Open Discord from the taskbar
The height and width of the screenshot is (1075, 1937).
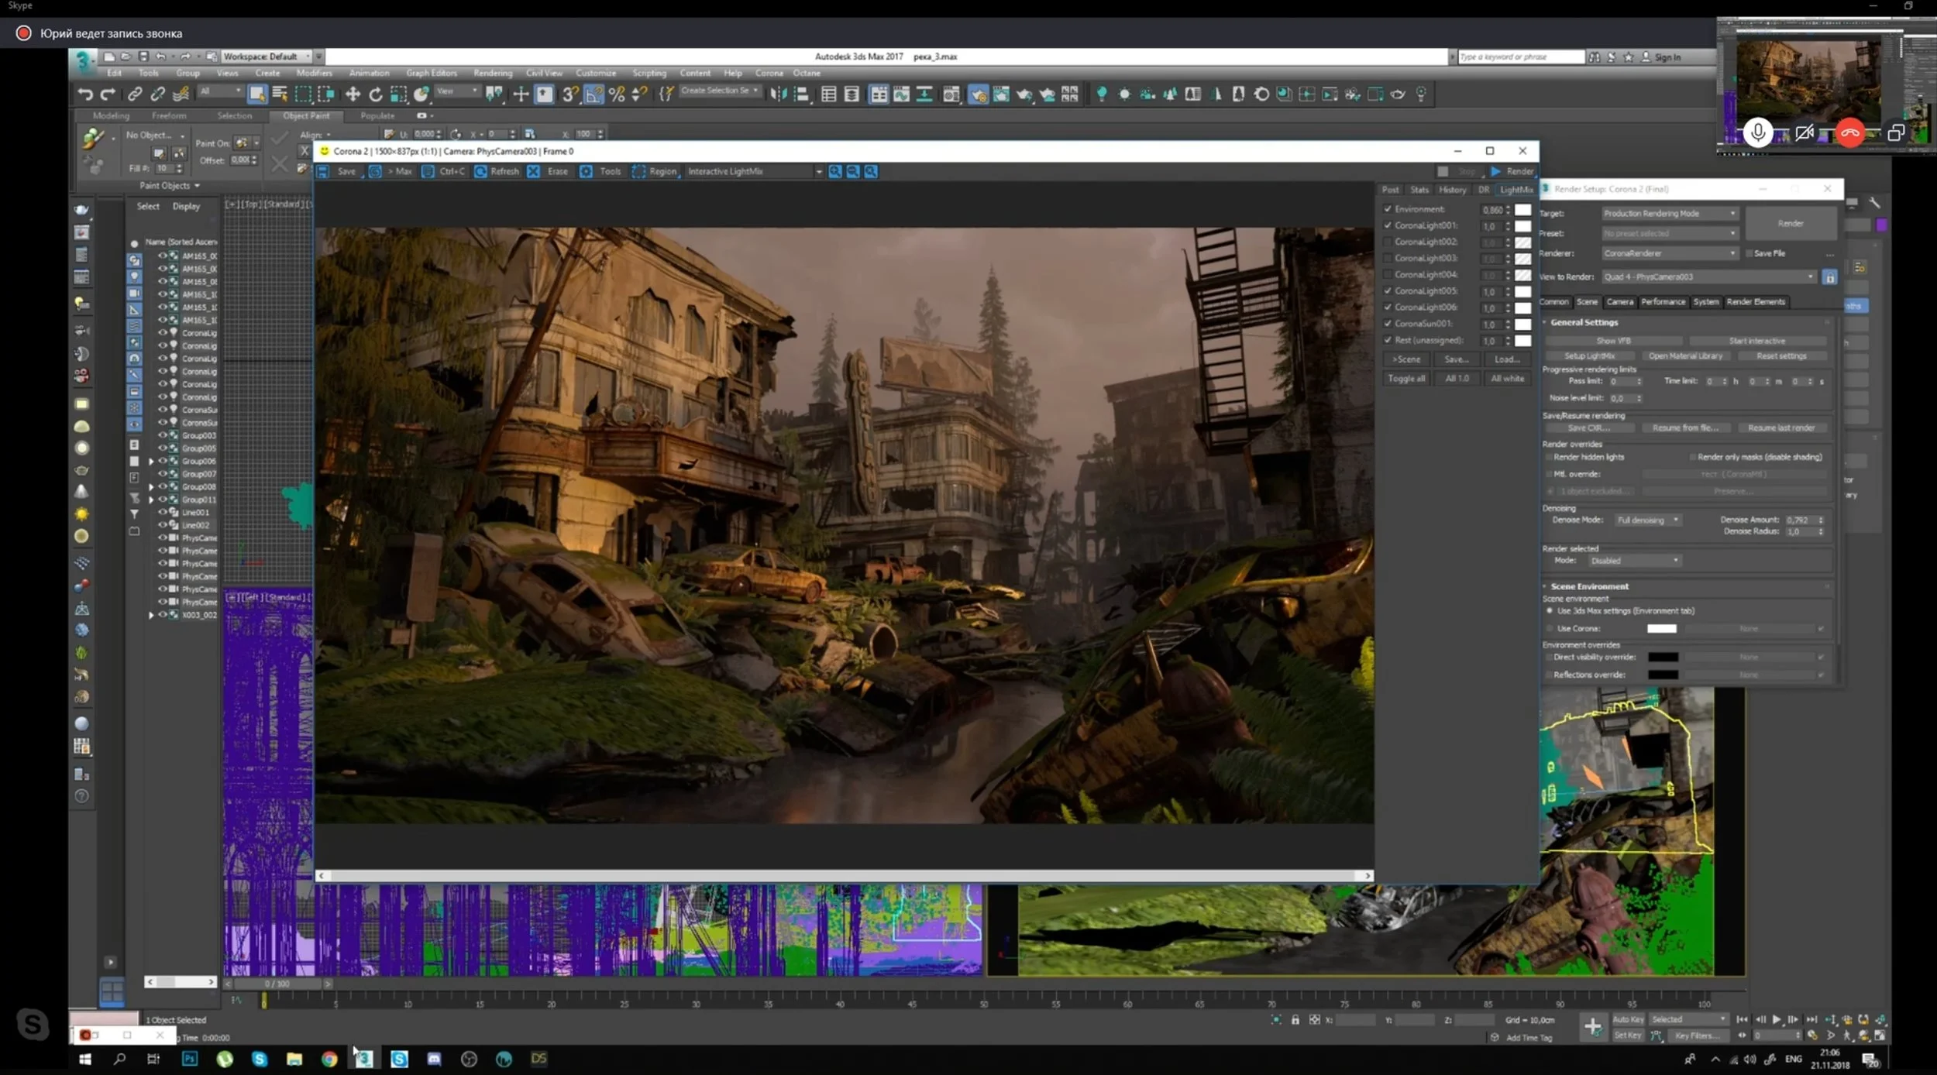pos(434,1059)
